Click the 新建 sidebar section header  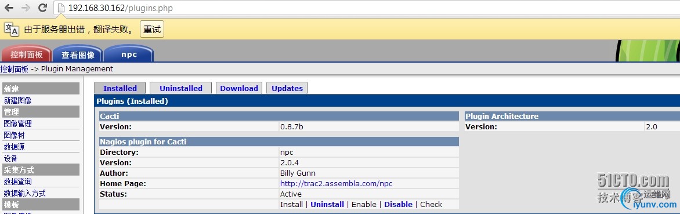click(41, 88)
